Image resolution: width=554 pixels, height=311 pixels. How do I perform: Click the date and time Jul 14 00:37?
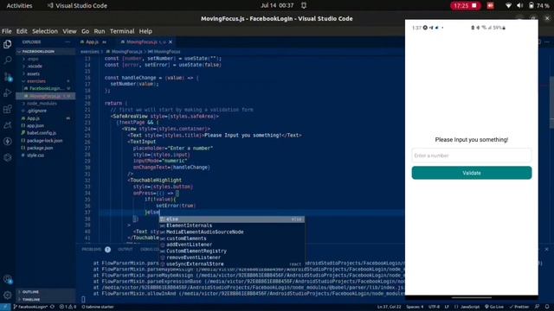277,6
